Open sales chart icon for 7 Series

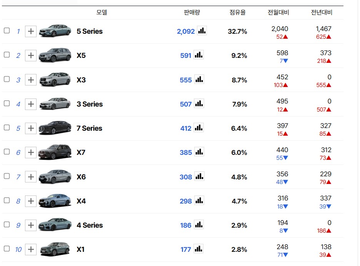coord(198,128)
